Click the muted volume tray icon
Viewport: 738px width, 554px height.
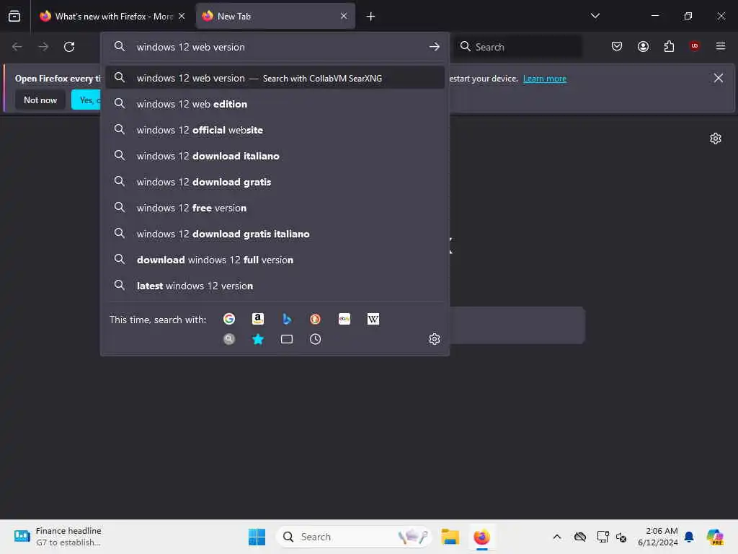(621, 537)
